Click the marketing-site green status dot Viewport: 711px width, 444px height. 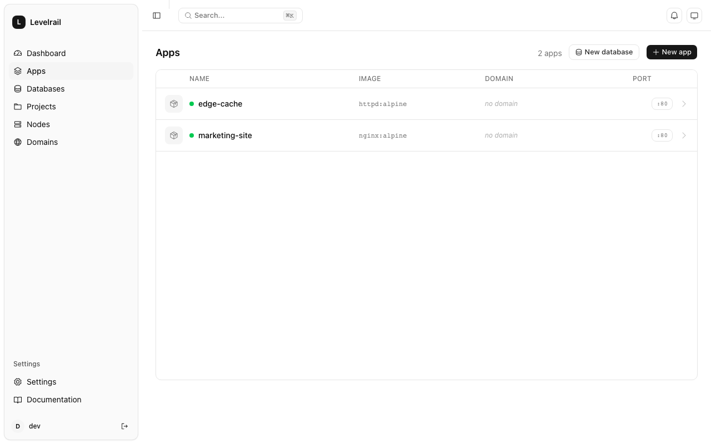click(x=192, y=135)
